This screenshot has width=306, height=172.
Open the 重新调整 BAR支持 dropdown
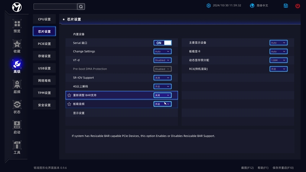(x=163, y=95)
